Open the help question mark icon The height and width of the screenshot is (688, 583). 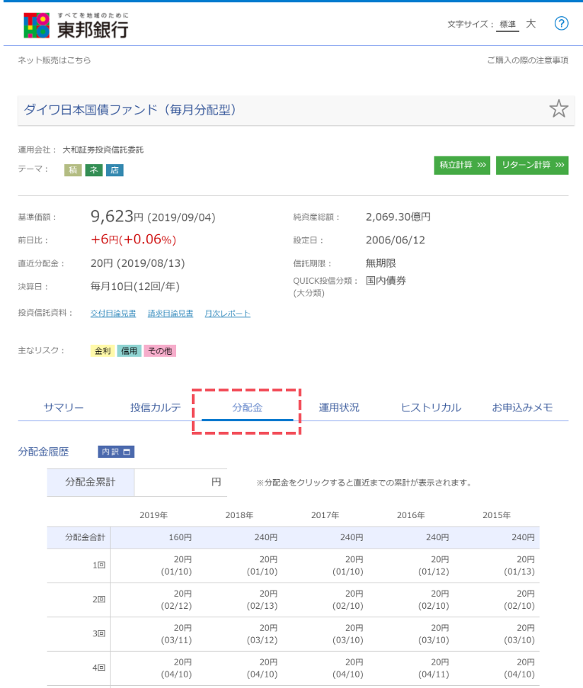(x=562, y=23)
